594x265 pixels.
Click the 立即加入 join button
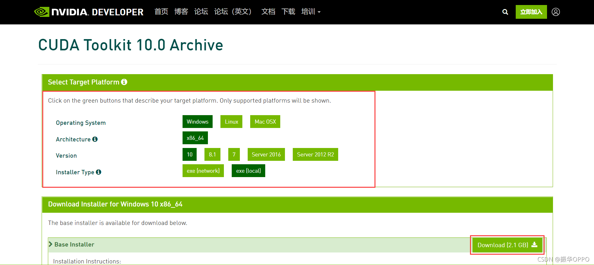531,12
